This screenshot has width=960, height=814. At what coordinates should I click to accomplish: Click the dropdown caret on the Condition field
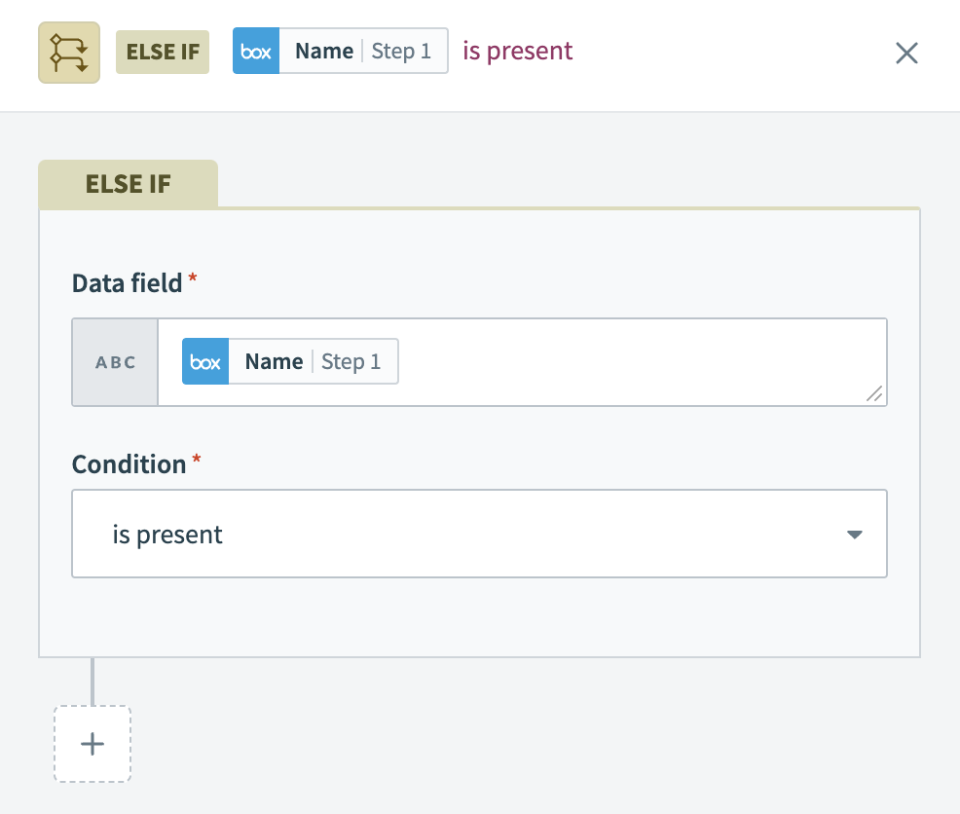[854, 534]
